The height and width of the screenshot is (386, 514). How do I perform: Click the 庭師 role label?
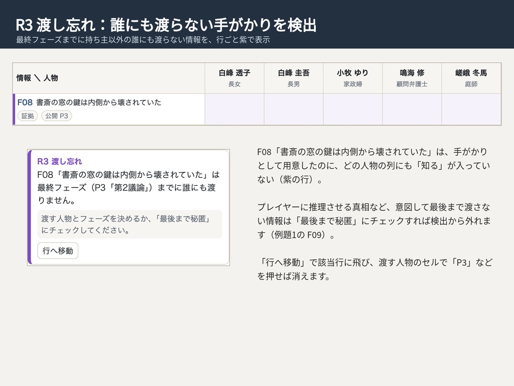tap(471, 84)
